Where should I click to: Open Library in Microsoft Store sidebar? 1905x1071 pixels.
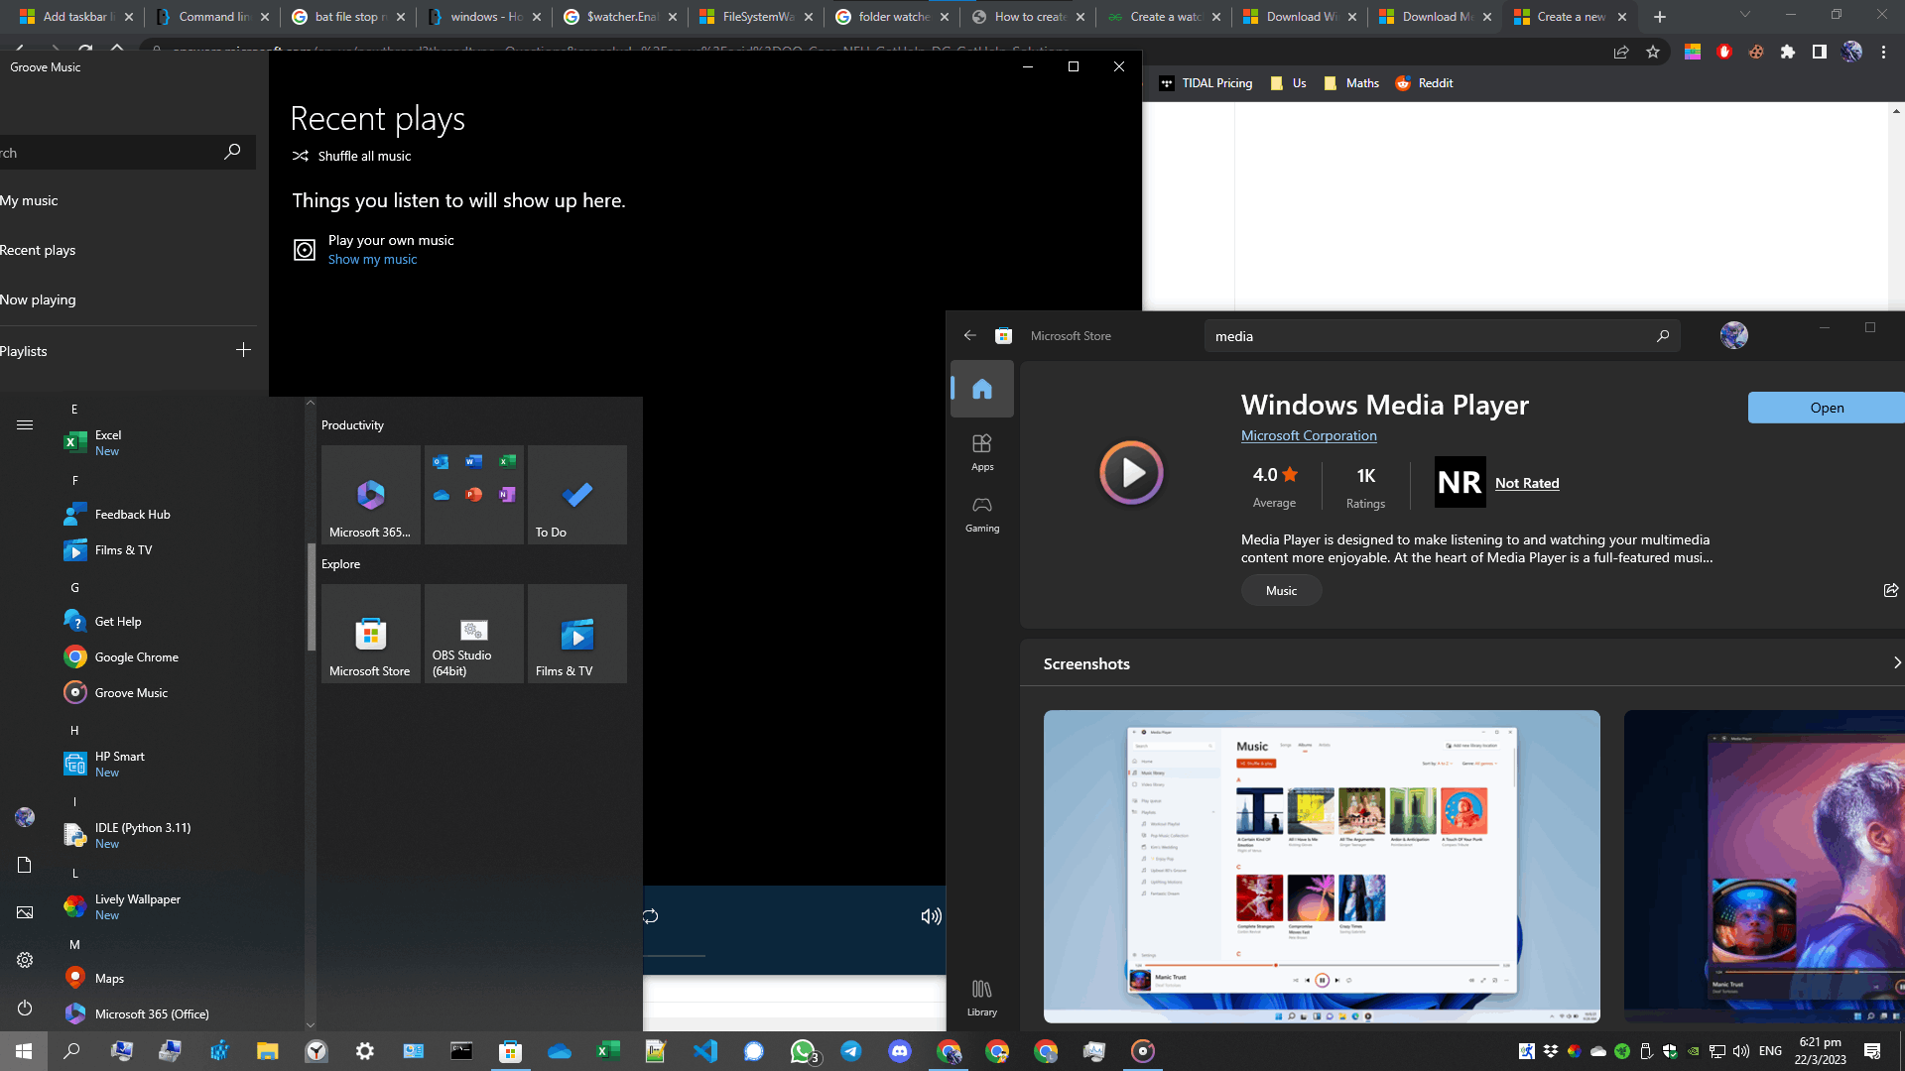[981, 997]
